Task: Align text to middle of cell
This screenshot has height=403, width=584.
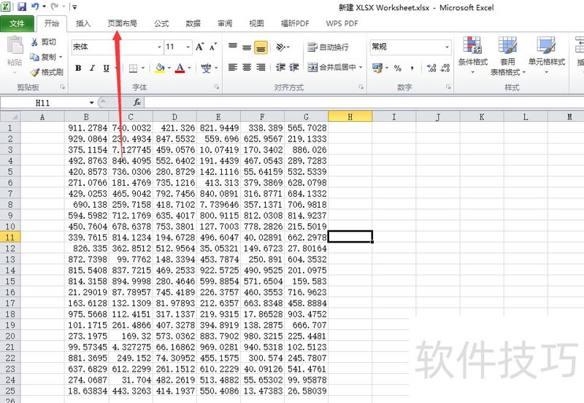Action: click(247, 47)
